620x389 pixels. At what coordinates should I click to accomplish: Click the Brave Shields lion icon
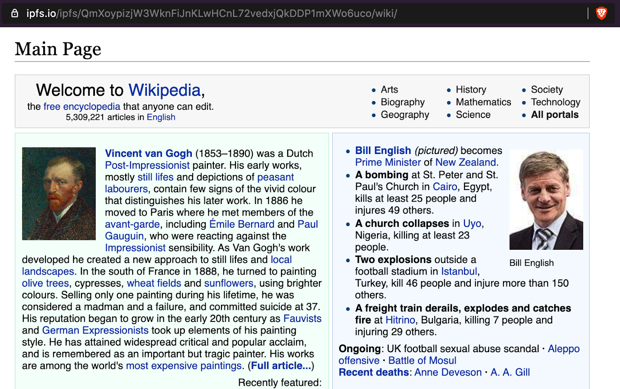601,14
